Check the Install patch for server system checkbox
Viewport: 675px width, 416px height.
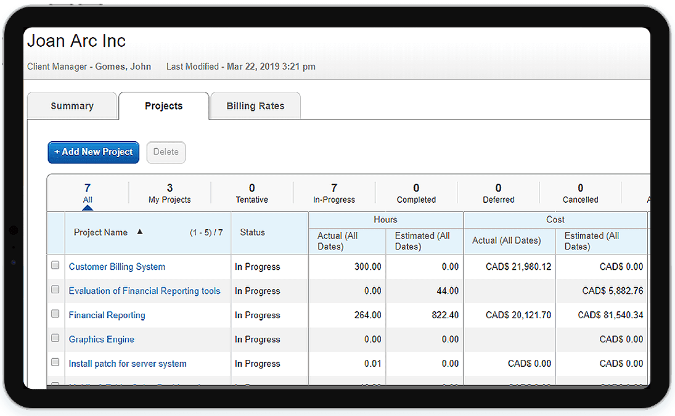[x=55, y=362]
